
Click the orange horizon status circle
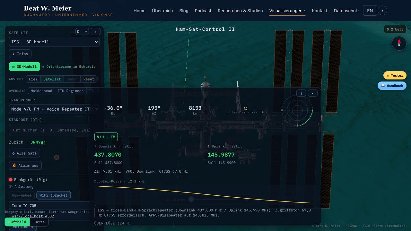246,108
